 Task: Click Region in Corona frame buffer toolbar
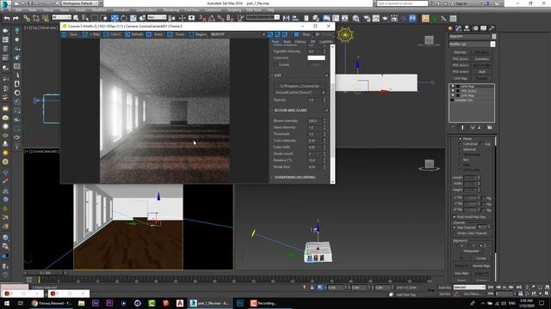tap(197, 34)
